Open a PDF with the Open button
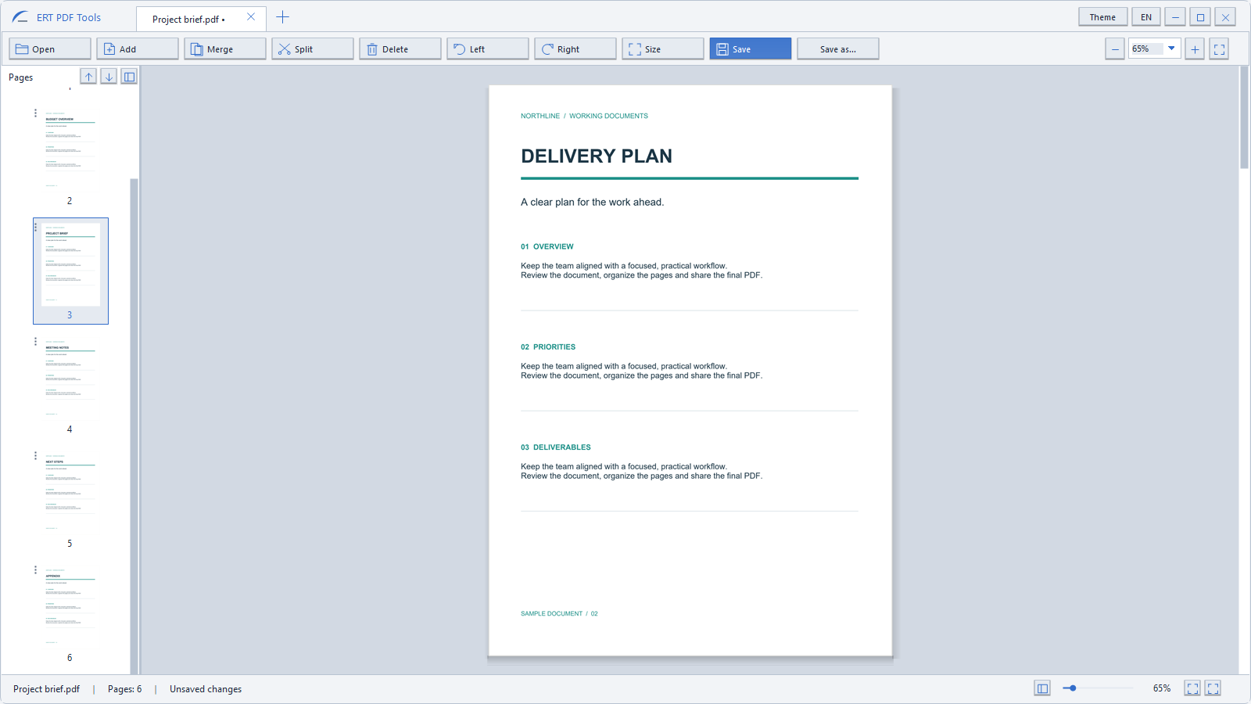Image resolution: width=1251 pixels, height=704 pixels. (x=50, y=48)
